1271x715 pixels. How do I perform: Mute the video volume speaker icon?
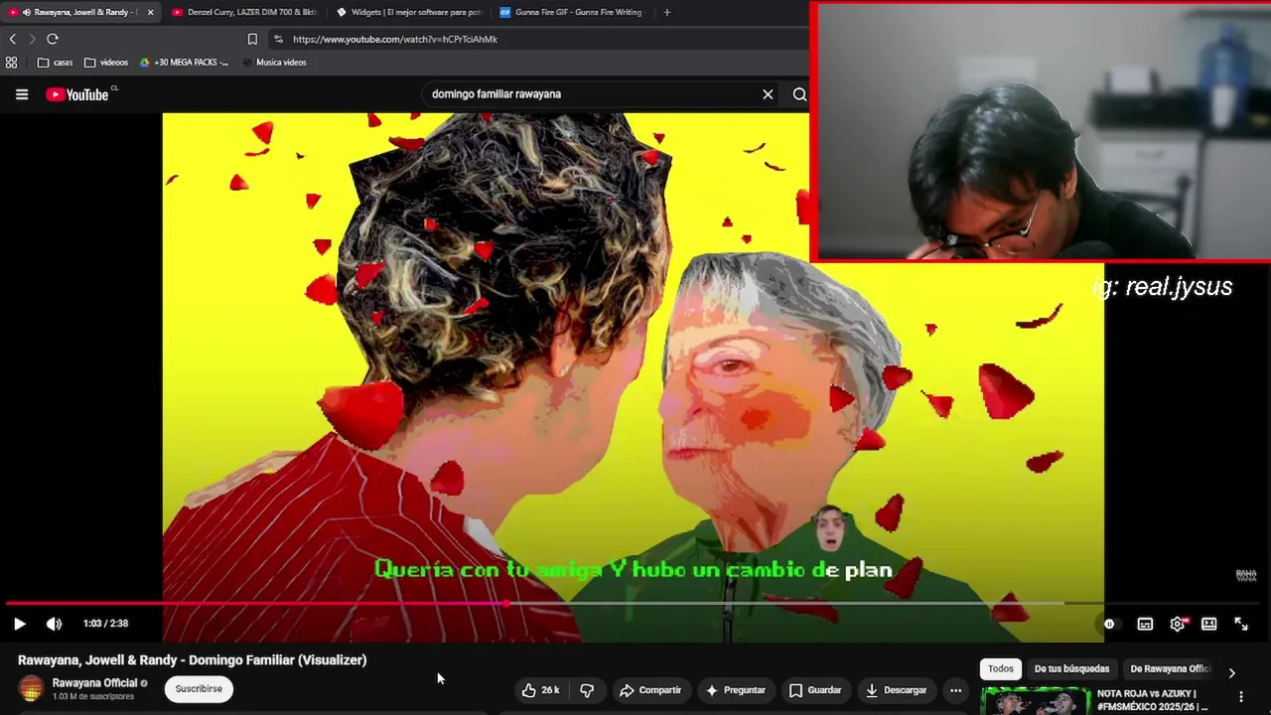point(54,624)
